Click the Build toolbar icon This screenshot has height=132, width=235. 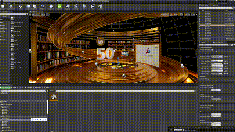coord(84,7)
